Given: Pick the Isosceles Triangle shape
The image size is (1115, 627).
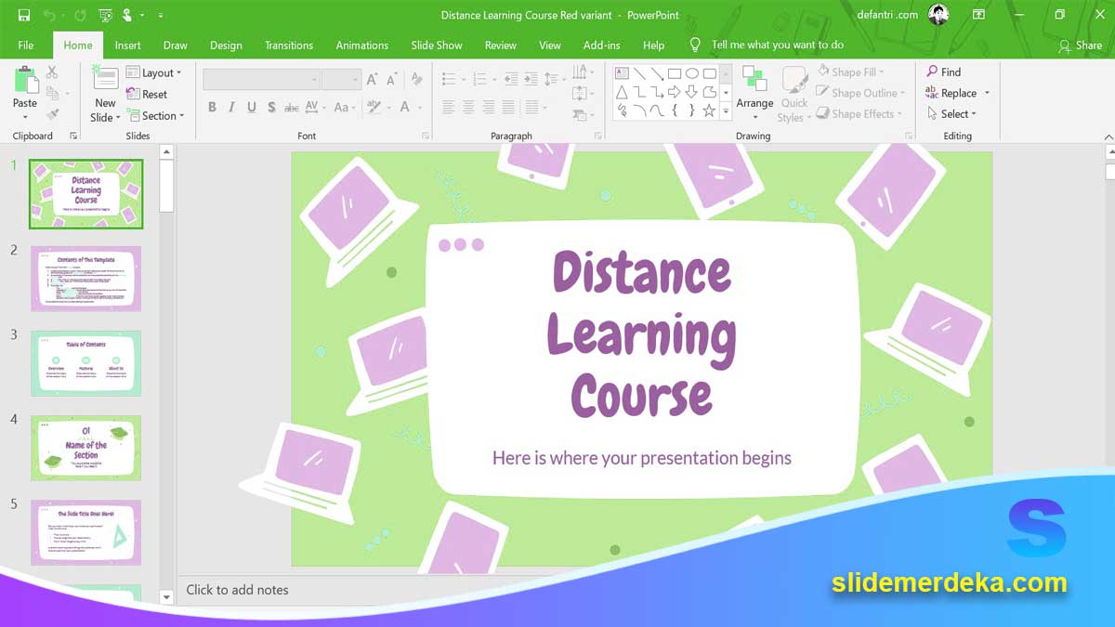Looking at the screenshot, I should 622,92.
